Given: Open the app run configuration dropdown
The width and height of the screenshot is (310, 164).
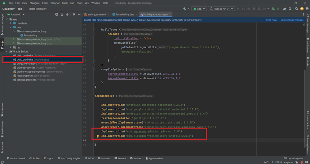Looking at the screenshot, I should pos(199,9).
